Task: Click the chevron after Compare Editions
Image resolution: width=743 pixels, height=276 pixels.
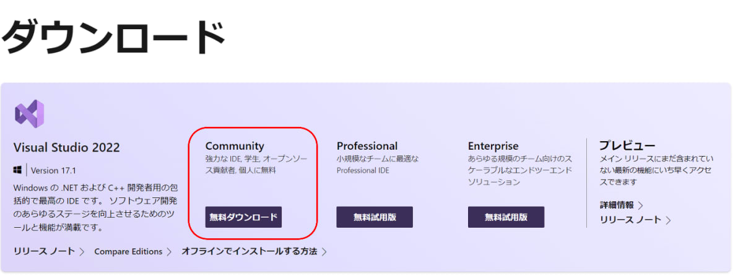Action: click(x=168, y=252)
